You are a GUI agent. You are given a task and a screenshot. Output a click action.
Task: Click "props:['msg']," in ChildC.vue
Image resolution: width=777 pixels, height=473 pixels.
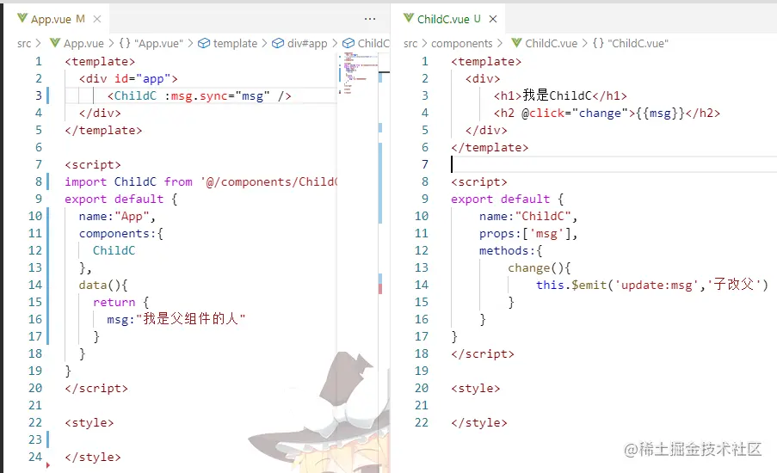(x=528, y=233)
